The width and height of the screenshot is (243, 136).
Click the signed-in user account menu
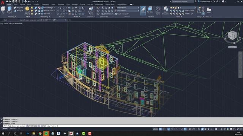pyautogui.click(x=205, y=2)
